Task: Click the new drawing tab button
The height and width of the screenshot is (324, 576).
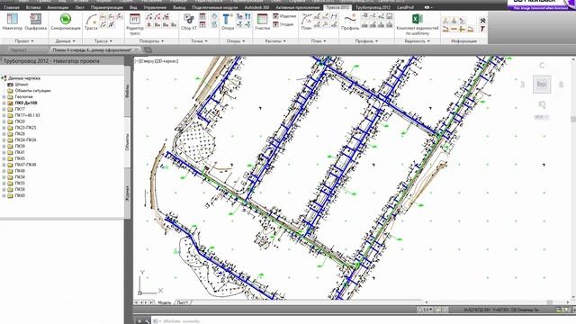Action: (x=148, y=50)
